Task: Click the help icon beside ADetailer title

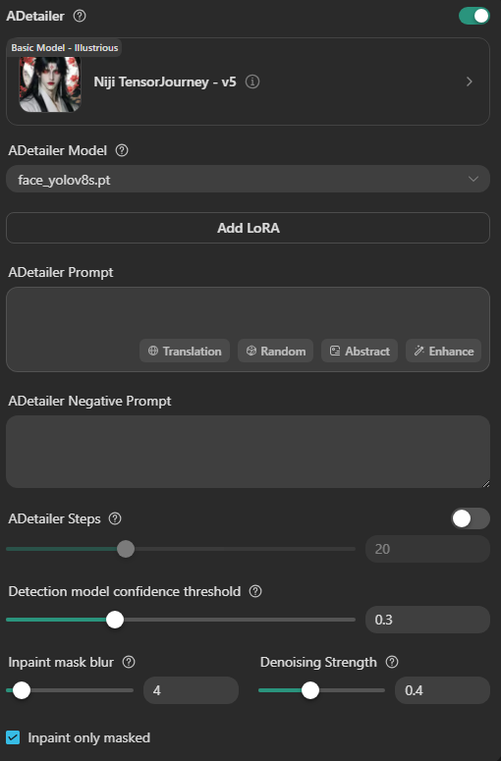Action: click(80, 16)
